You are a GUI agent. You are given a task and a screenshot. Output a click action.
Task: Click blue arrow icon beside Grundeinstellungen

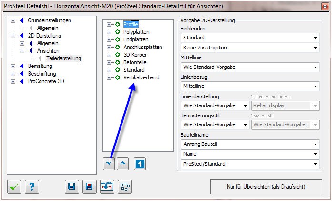pos(22,20)
